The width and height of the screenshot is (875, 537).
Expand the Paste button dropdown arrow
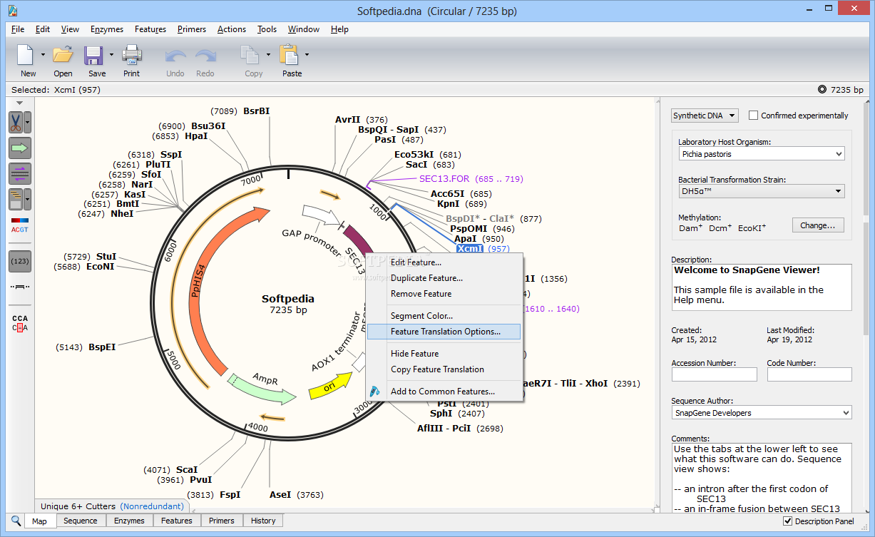coord(307,54)
